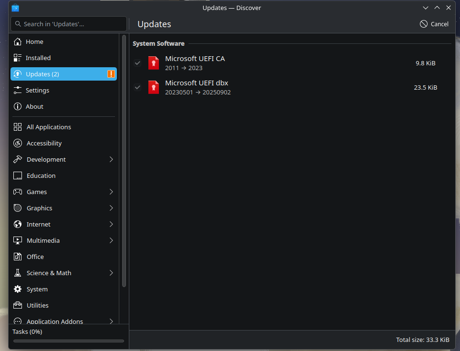Click the Microsoft UEFI CA title text

(195, 59)
